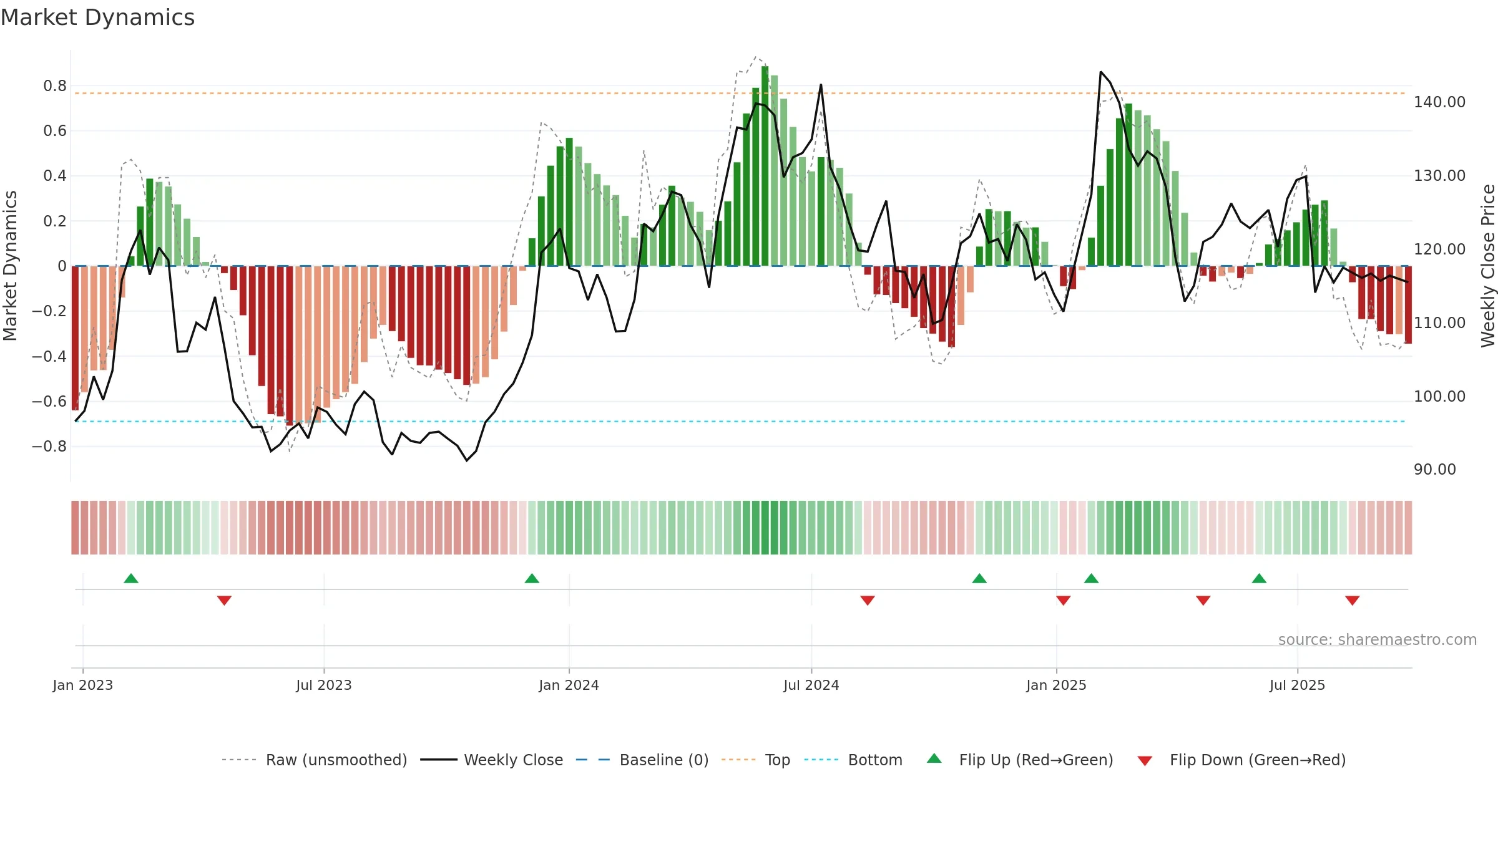Toggle the Raw (unsmoothed) legend entry

point(315,760)
